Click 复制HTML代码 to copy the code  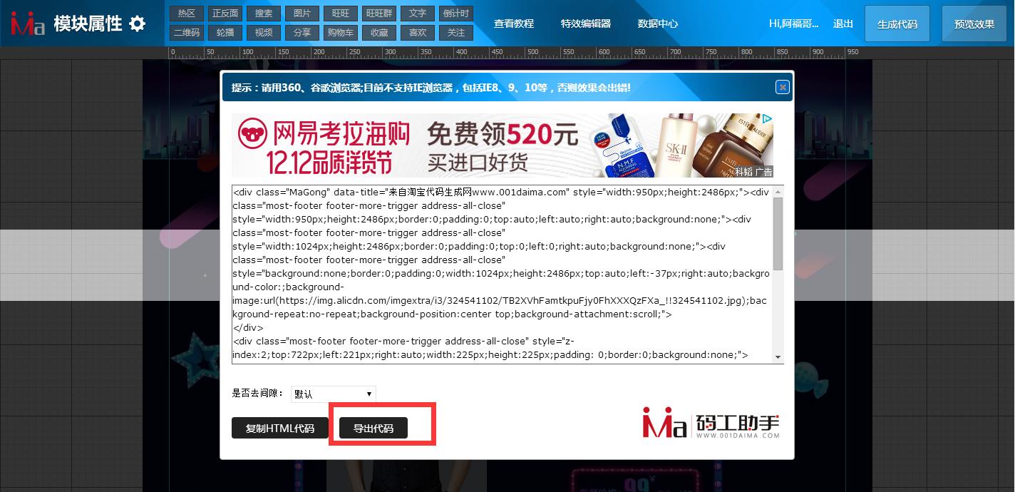(279, 428)
